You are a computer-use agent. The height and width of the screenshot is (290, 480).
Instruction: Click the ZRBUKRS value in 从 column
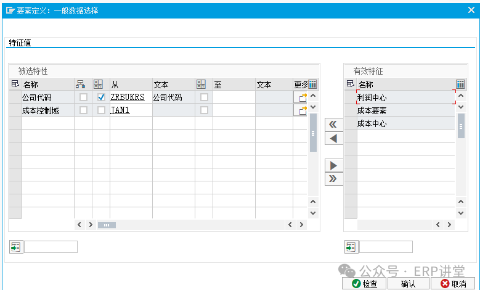click(x=128, y=97)
